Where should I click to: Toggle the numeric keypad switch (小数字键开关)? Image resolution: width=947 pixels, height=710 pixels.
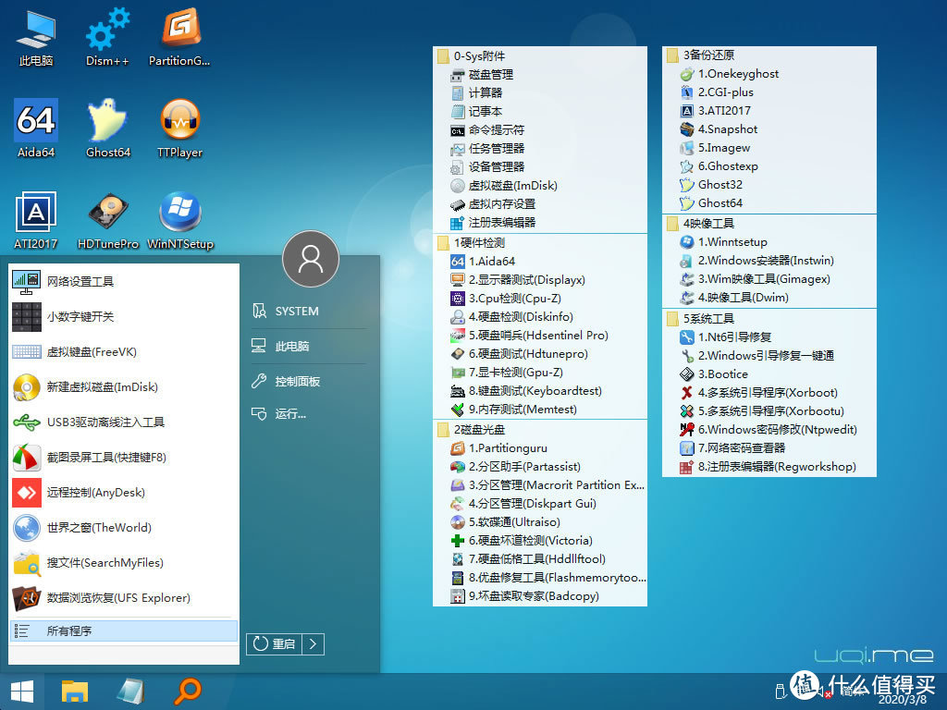coord(80,317)
